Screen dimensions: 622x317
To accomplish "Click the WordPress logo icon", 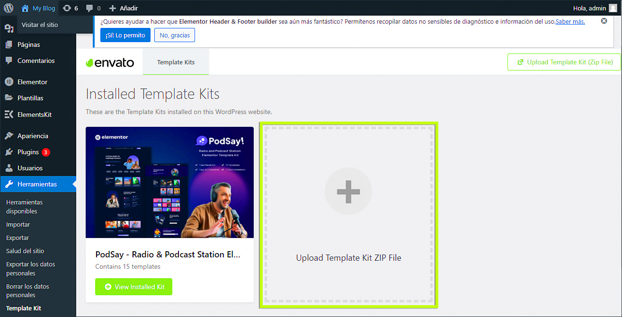I will click(9, 8).
